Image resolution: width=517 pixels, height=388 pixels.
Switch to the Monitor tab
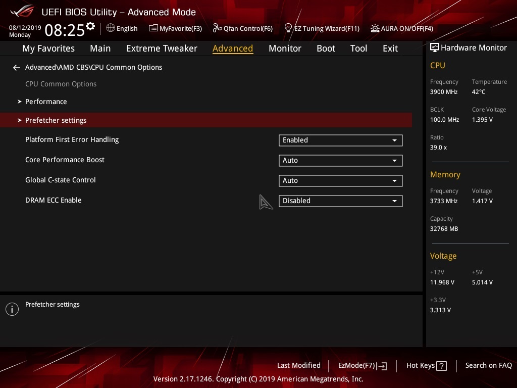(285, 48)
